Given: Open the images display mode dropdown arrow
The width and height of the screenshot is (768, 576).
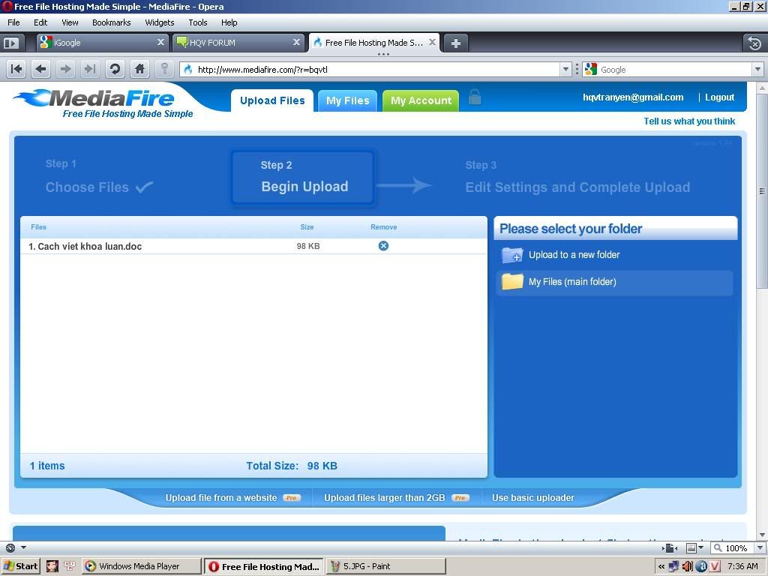Looking at the screenshot, I should coord(701,547).
